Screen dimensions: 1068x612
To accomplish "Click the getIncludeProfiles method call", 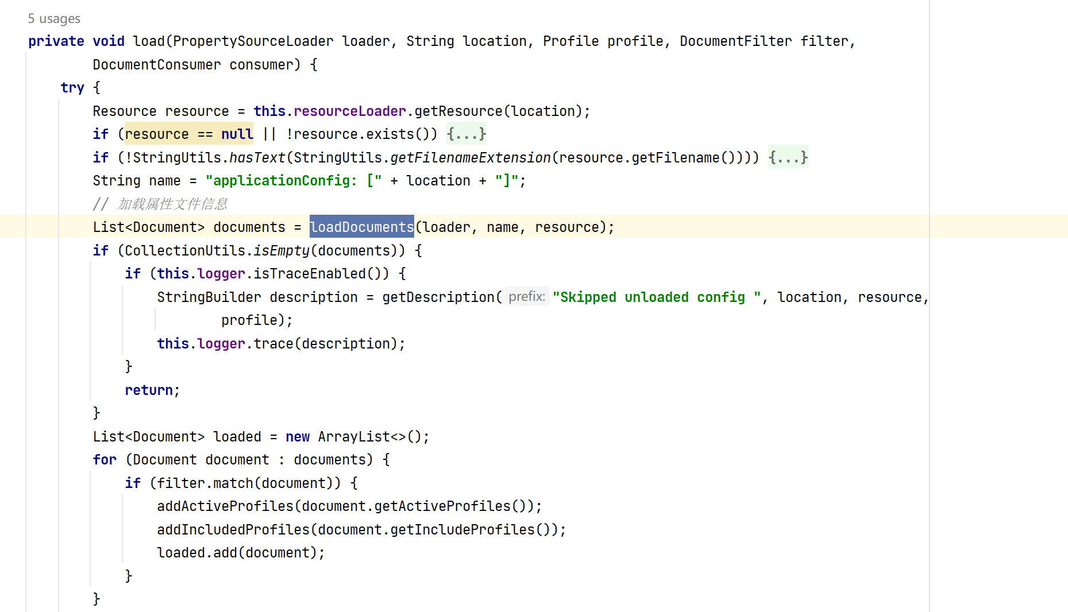I will 462,529.
